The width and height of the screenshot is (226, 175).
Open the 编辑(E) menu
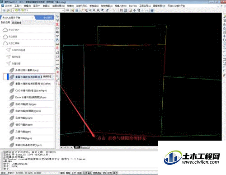click(27, 6)
